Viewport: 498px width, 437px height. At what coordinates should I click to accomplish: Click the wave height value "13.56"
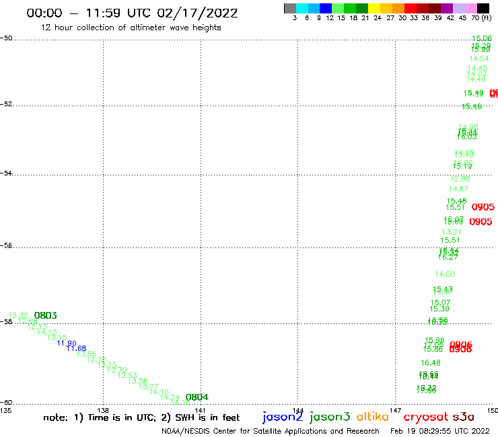click(86, 354)
